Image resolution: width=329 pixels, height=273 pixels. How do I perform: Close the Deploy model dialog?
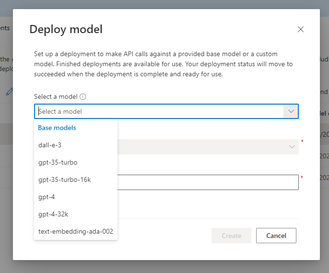tap(300, 29)
